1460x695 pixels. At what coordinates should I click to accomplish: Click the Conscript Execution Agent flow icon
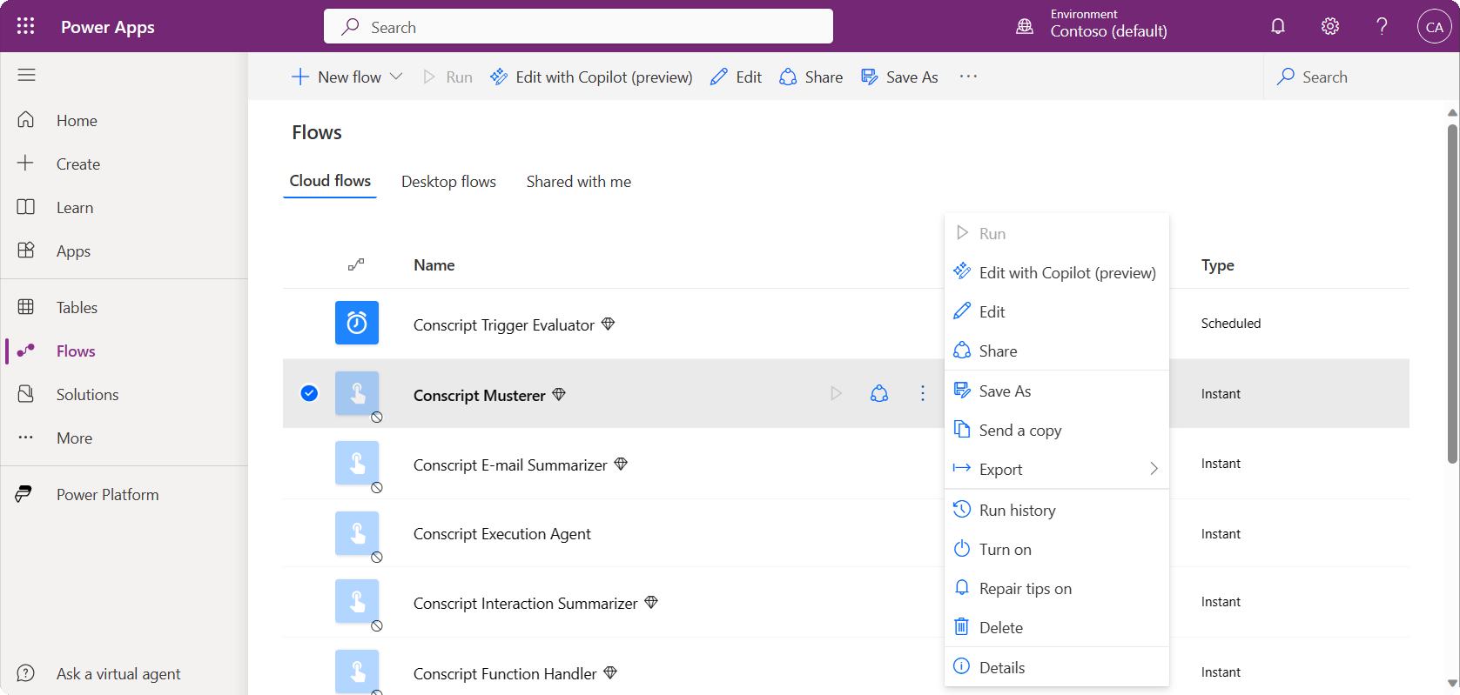[357, 533]
